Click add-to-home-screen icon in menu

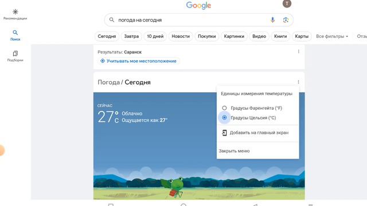pyautogui.click(x=224, y=133)
